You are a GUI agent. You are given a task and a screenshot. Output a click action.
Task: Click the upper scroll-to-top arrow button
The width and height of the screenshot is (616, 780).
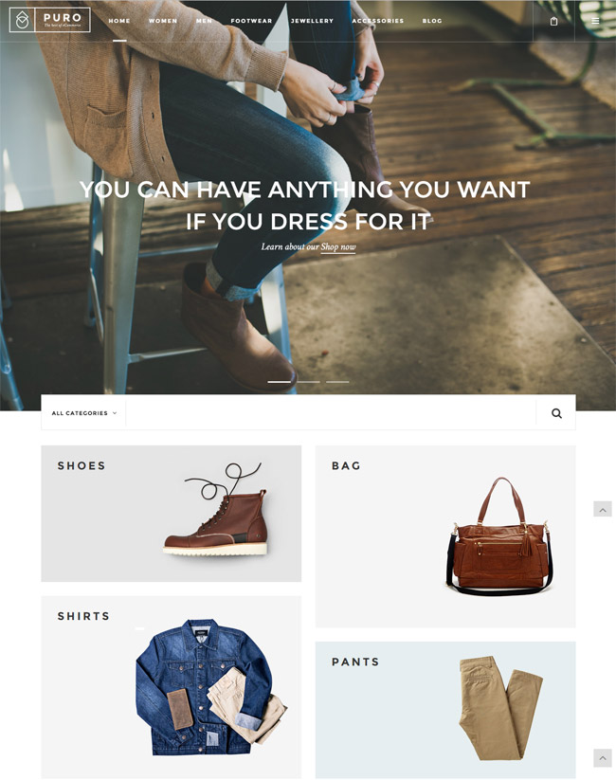click(603, 509)
